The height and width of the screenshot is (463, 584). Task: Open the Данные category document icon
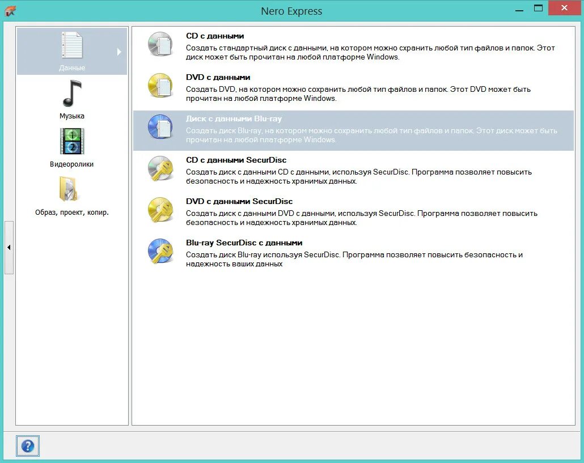point(72,45)
